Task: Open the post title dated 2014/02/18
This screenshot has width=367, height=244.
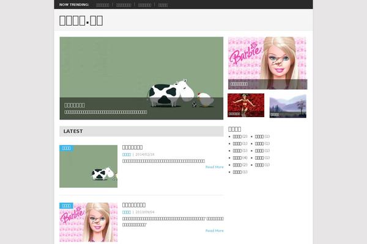Action: pos(133,148)
